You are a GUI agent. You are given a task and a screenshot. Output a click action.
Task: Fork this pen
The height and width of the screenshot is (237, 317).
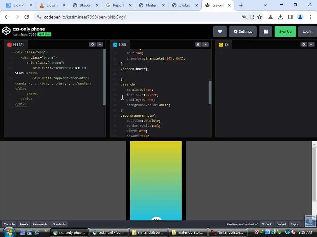pyautogui.click(x=267, y=224)
